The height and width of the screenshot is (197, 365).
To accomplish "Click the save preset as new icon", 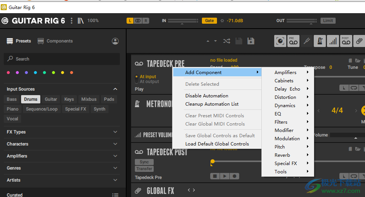I will tap(250, 41).
